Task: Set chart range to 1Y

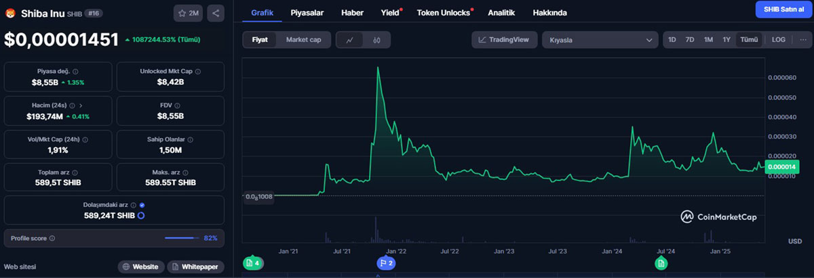Action: pyautogui.click(x=726, y=40)
